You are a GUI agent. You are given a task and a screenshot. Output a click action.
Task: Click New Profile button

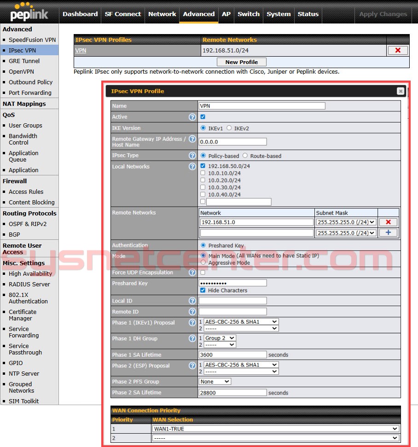[x=242, y=62]
